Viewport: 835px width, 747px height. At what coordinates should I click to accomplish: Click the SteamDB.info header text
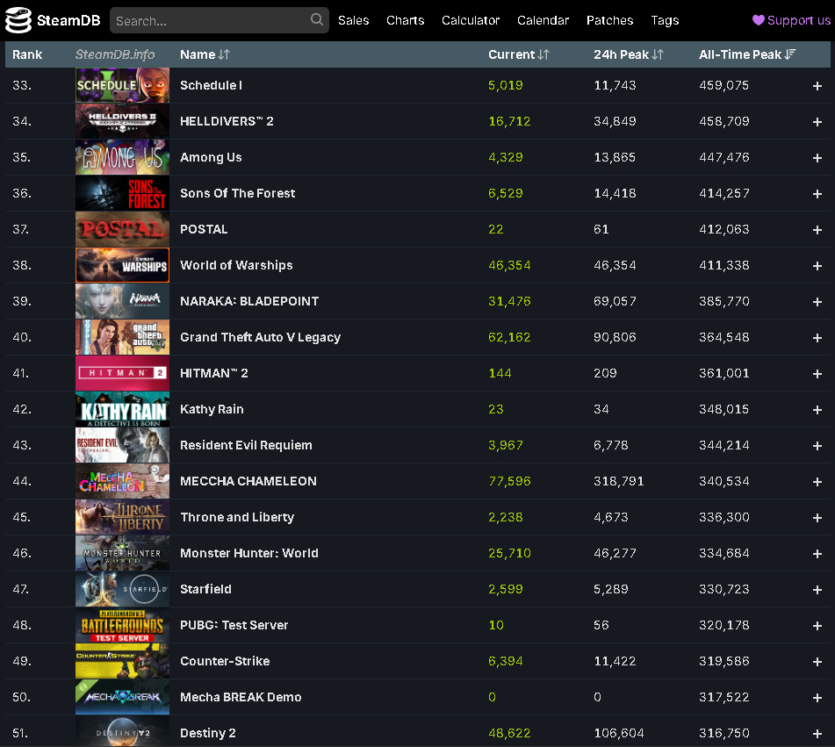pyautogui.click(x=115, y=54)
